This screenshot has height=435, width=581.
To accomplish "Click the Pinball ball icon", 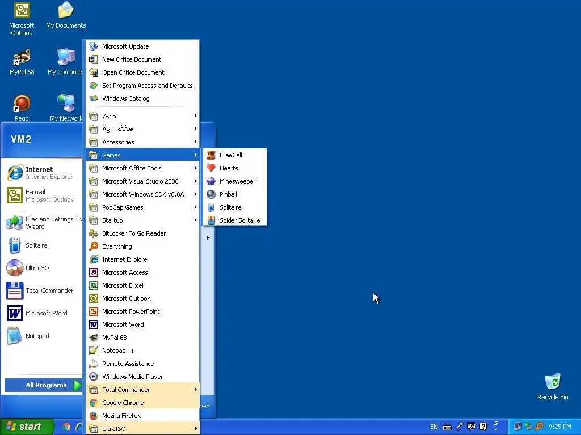I will click(x=211, y=194).
